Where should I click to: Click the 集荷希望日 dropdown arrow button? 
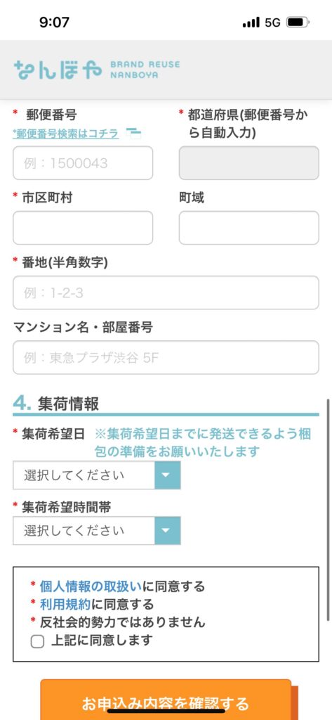tap(167, 475)
